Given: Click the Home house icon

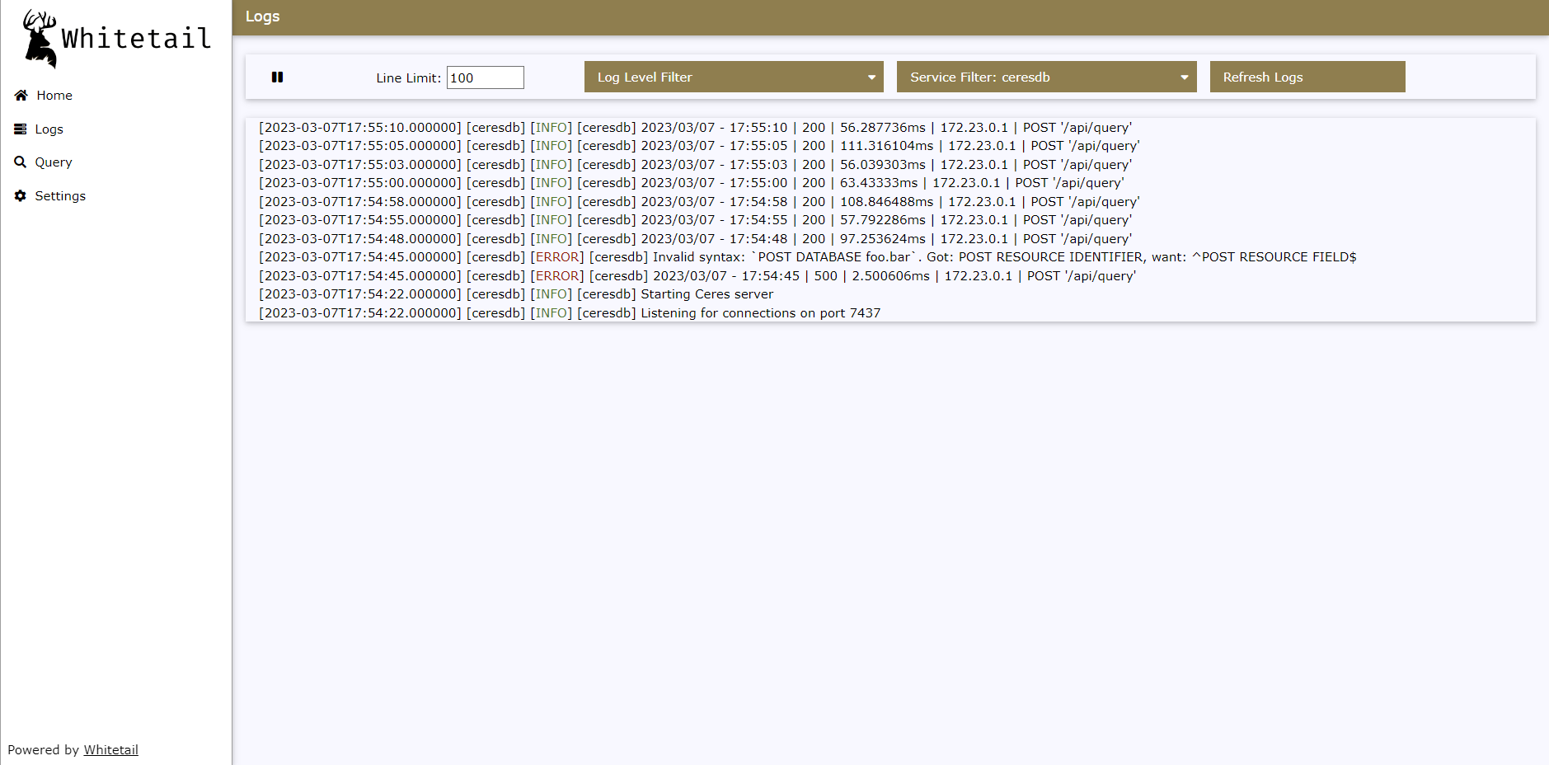Looking at the screenshot, I should click(x=21, y=96).
